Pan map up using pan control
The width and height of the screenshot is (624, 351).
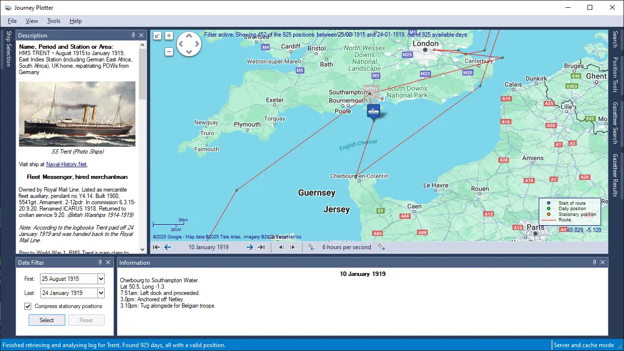coord(189,36)
